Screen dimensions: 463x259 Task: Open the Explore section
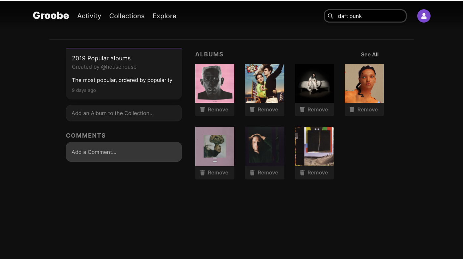[164, 16]
